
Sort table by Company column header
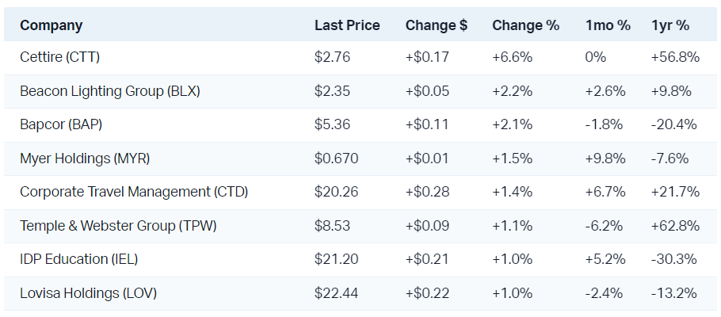pos(51,25)
